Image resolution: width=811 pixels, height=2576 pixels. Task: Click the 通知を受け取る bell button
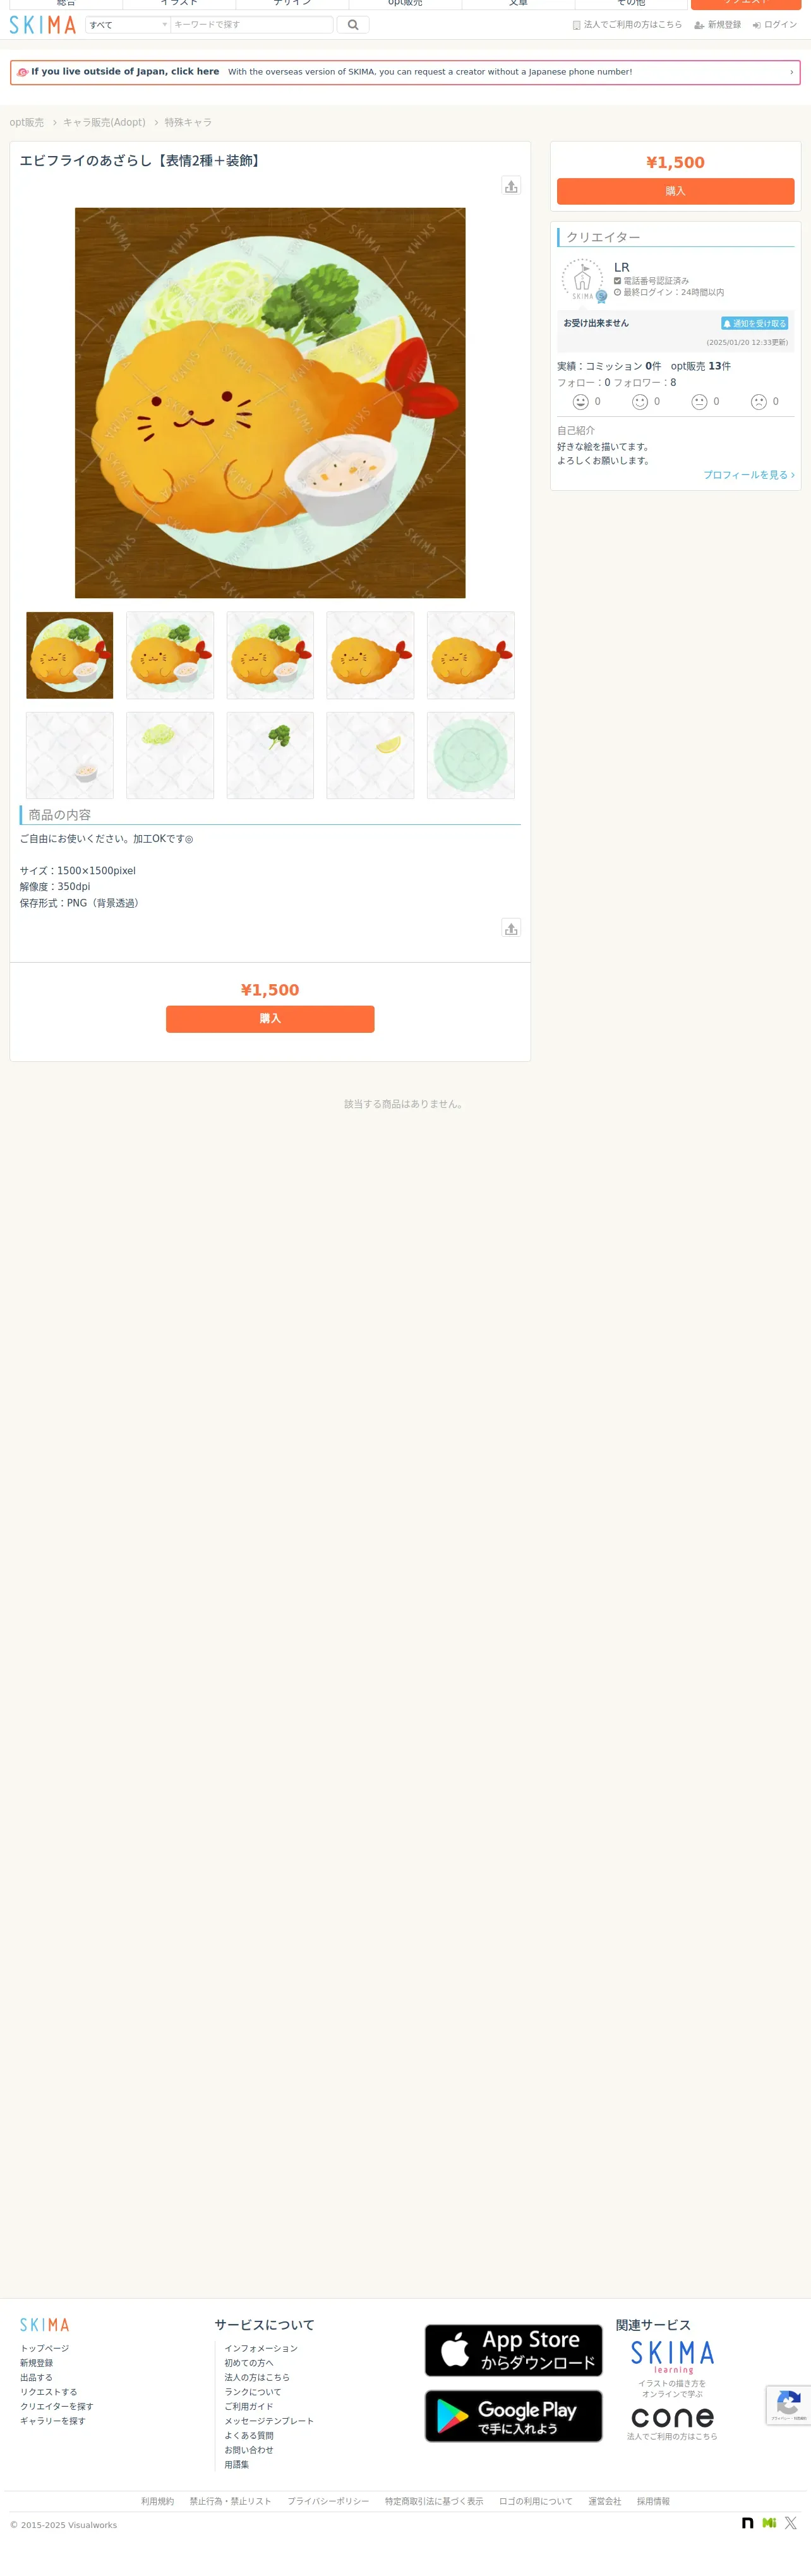click(x=754, y=323)
